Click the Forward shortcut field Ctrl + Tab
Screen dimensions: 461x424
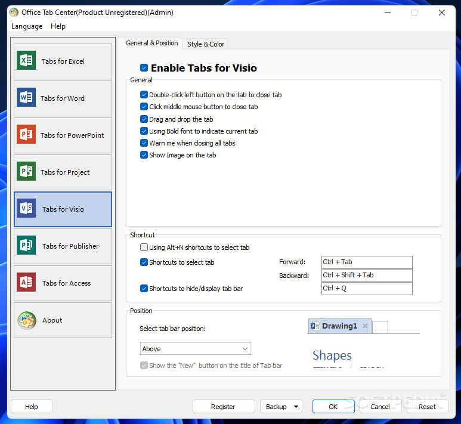367,262
